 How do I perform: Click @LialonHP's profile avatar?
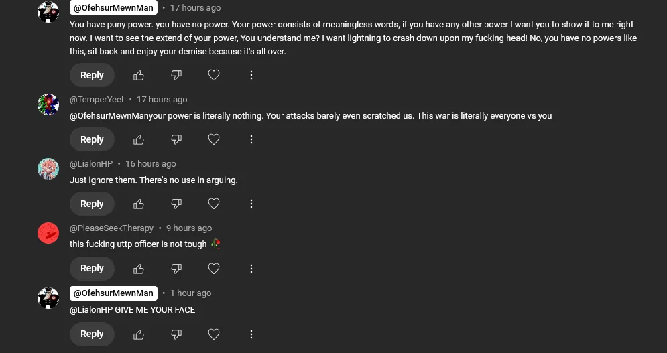48,169
